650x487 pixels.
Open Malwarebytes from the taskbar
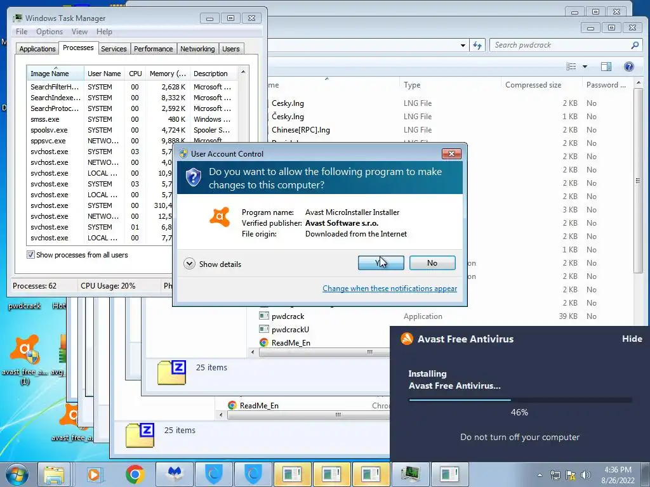click(175, 474)
